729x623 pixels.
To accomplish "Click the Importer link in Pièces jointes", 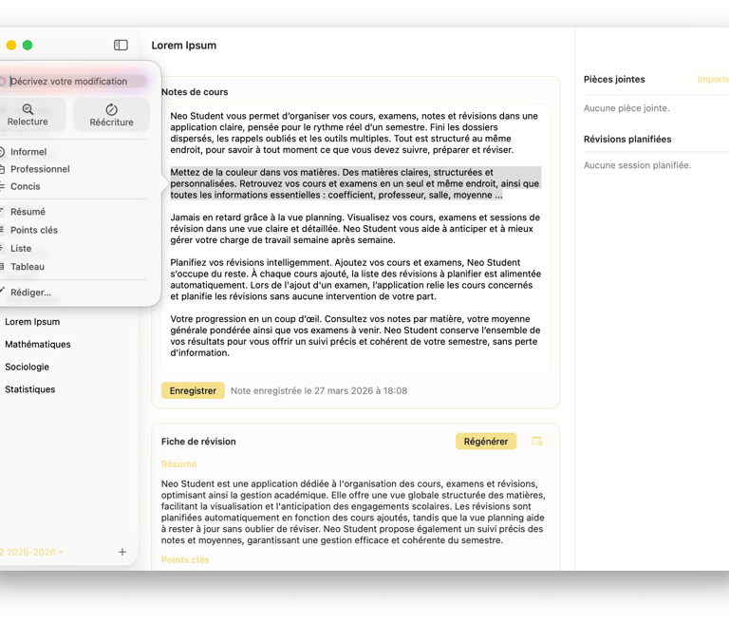I will tap(713, 79).
